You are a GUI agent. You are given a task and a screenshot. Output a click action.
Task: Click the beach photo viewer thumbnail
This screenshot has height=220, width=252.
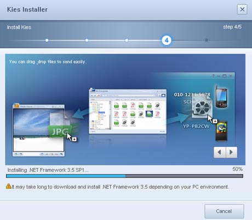click(38, 130)
